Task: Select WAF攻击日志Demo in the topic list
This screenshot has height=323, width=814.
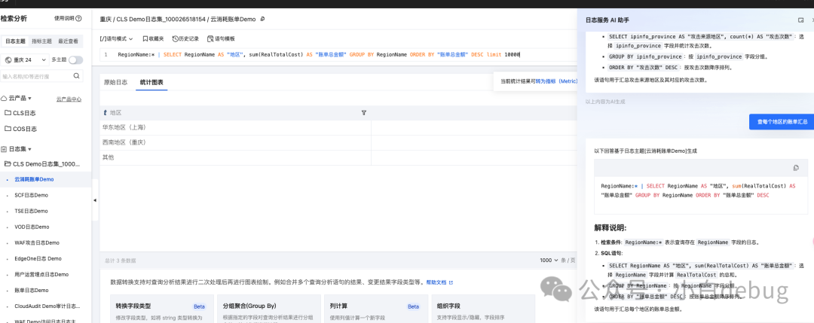Action: point(37,242)
